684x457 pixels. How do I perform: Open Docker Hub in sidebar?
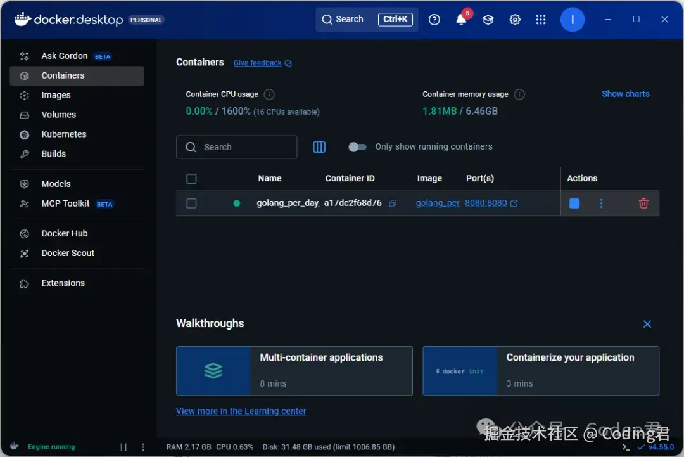click(77, 233)
